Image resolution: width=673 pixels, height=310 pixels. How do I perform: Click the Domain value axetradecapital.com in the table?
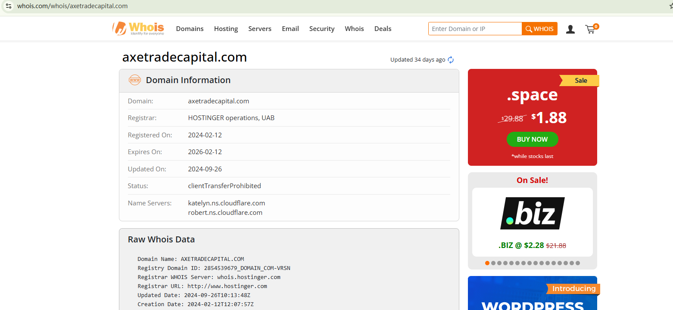coord(218,101)
